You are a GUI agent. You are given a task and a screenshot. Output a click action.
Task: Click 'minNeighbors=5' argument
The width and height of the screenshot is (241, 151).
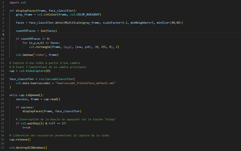142,23
